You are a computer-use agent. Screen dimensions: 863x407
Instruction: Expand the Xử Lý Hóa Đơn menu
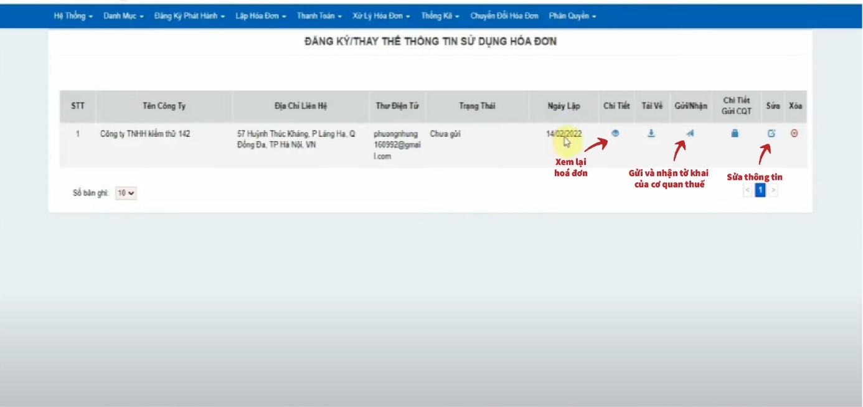[x=380, y=16]
